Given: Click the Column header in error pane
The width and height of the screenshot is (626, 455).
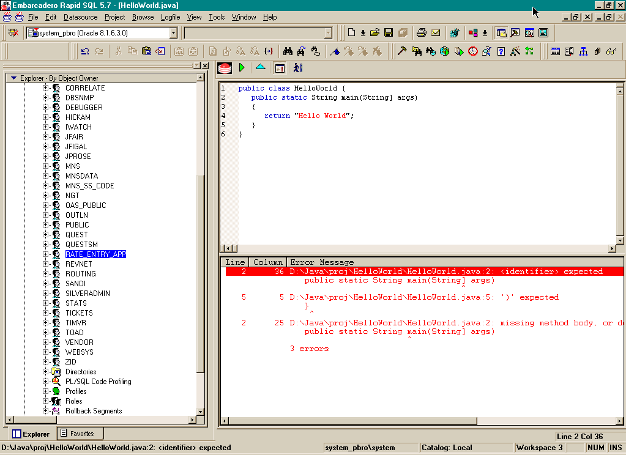Looking at the screenshot, I should pos(267,262).
